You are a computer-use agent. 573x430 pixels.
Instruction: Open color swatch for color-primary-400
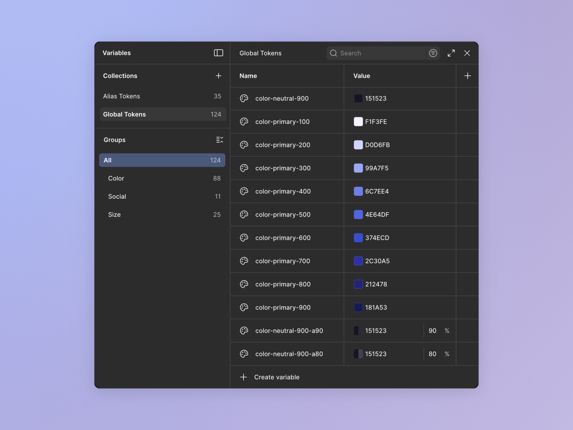[358, 192]
